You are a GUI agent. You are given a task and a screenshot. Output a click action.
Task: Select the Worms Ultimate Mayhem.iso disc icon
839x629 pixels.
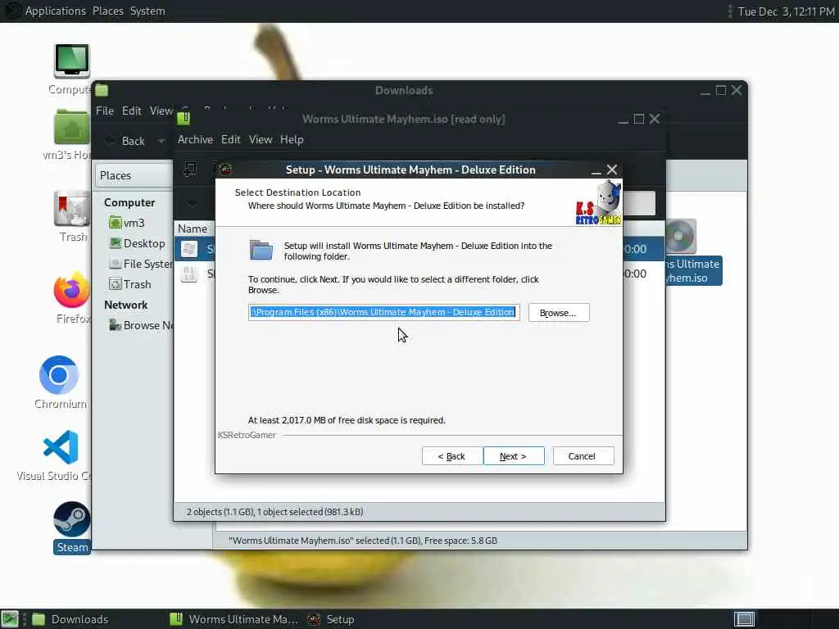point(680,237)
